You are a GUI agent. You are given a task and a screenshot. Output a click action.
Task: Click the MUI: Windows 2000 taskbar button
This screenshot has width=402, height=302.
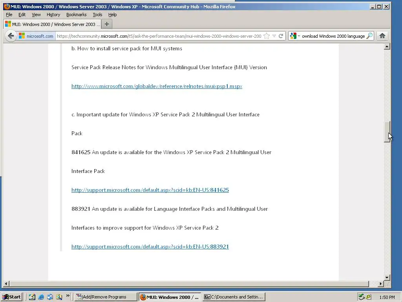170,297
